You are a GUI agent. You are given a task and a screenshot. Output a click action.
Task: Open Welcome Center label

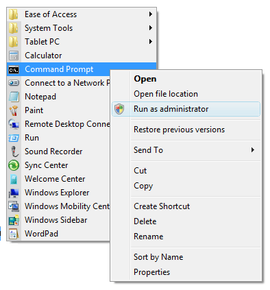55,179
